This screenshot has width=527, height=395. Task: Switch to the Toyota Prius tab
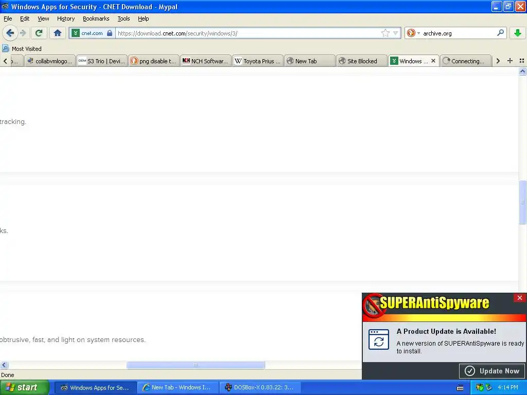258,61
